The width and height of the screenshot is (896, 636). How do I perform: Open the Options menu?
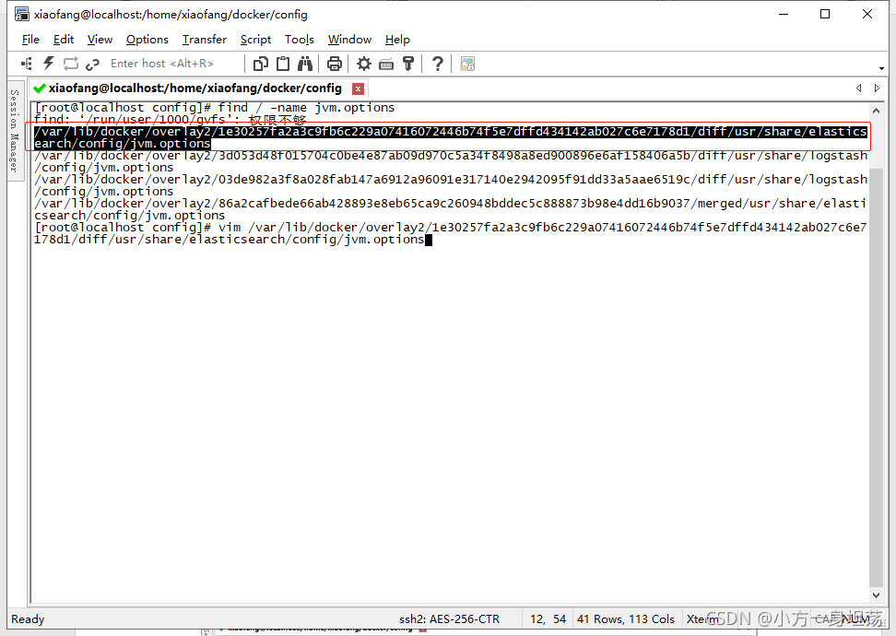coord(147,40)
